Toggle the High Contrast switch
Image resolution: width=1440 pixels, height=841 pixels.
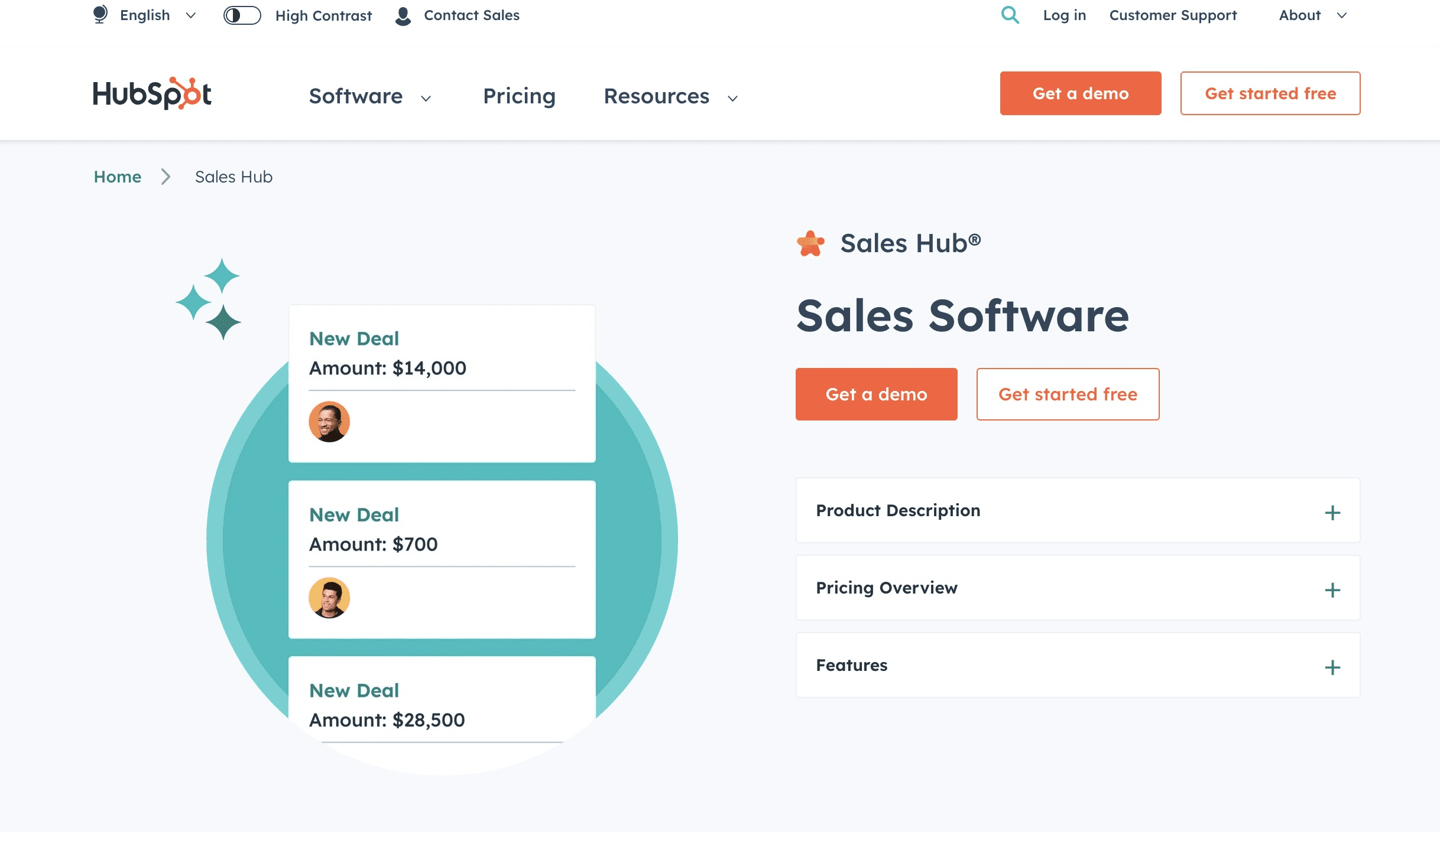point(242,16)
